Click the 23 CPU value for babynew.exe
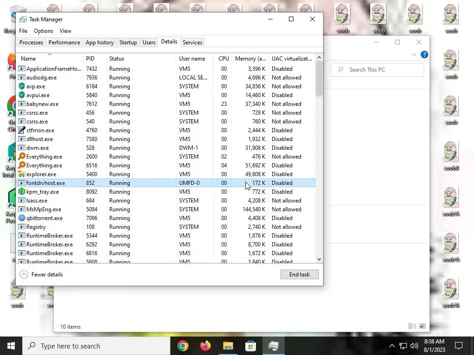 click(224, 104)
